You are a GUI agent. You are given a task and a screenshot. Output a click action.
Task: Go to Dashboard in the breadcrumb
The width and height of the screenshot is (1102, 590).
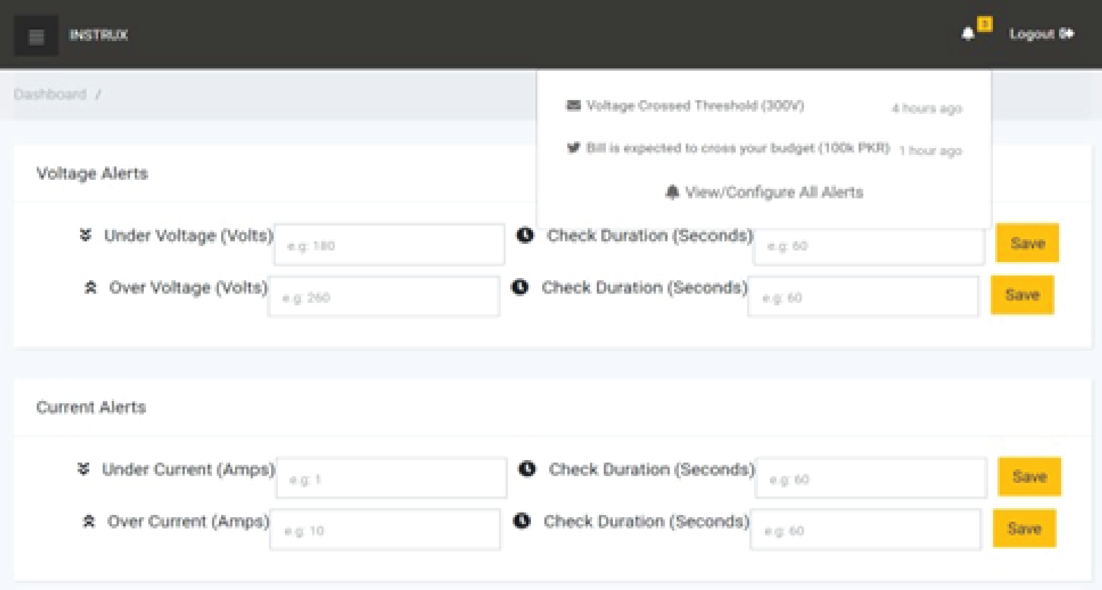point(50,94)
